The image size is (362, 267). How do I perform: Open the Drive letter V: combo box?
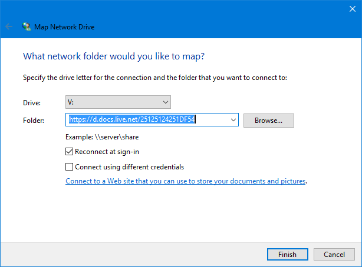point(118,102)
